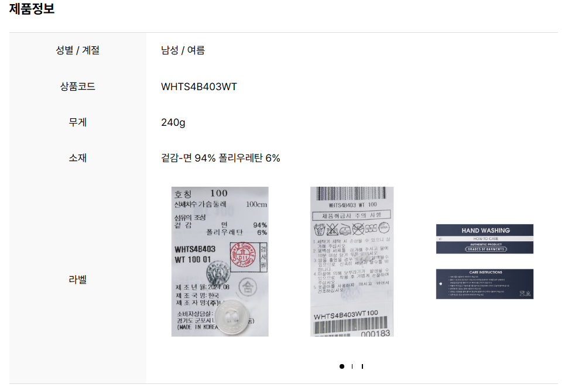Click the white button in label photo

click(232, 317)
